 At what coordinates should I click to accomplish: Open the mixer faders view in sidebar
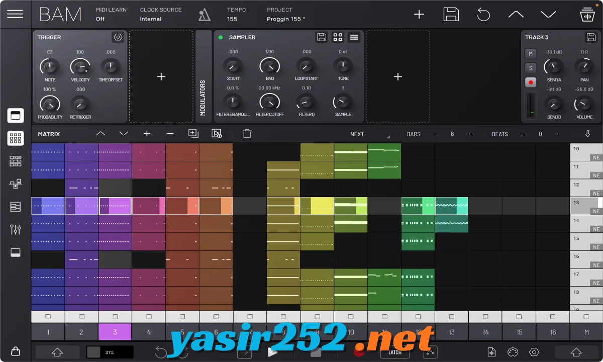(x=15, y=229)
